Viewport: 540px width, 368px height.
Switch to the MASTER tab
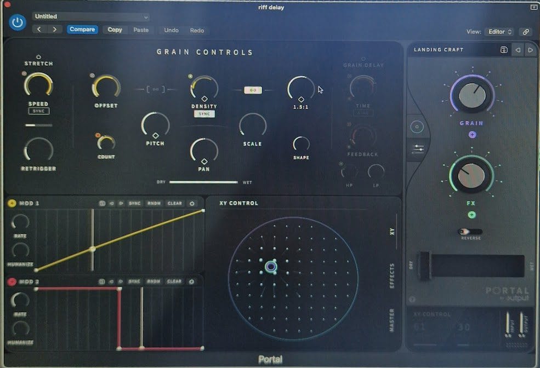point(392,320)
